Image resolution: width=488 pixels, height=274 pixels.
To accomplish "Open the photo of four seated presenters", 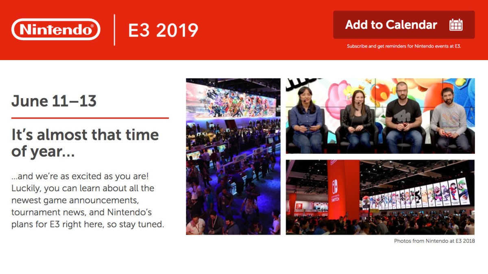I will coord(380,116).
